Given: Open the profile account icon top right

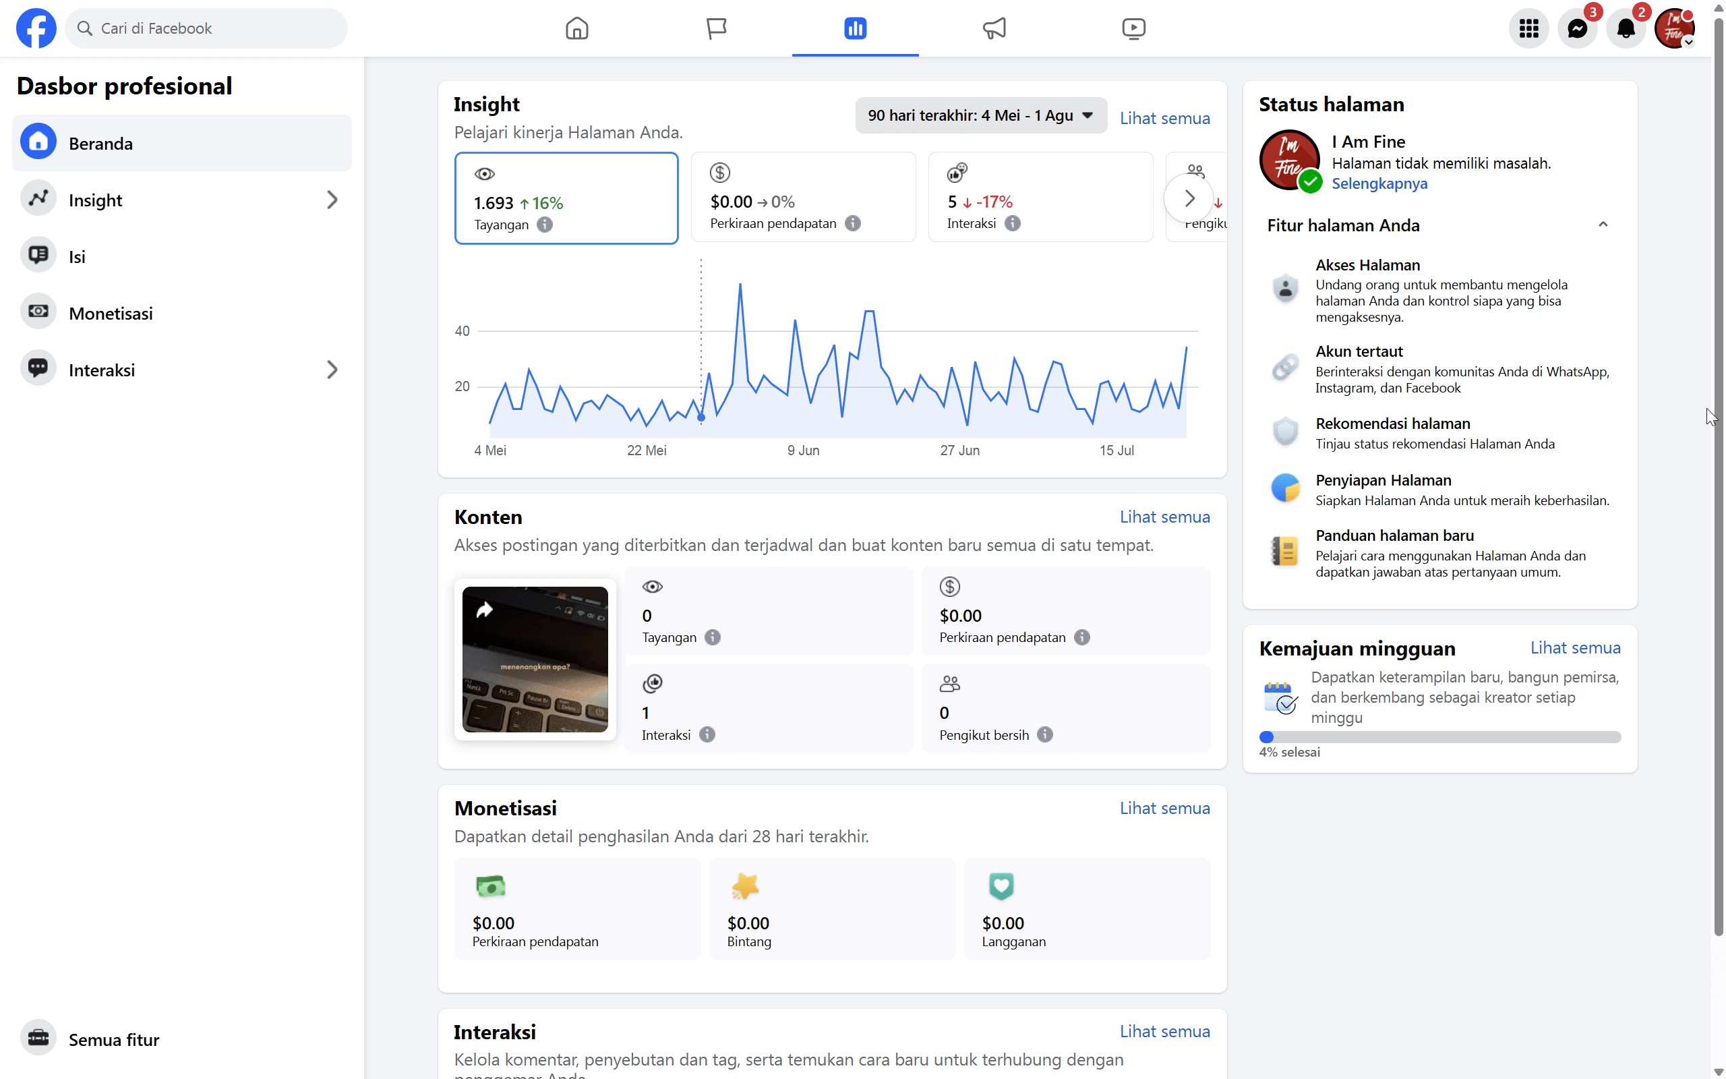Looking at the screenshot, I should tap(1675, 28).
